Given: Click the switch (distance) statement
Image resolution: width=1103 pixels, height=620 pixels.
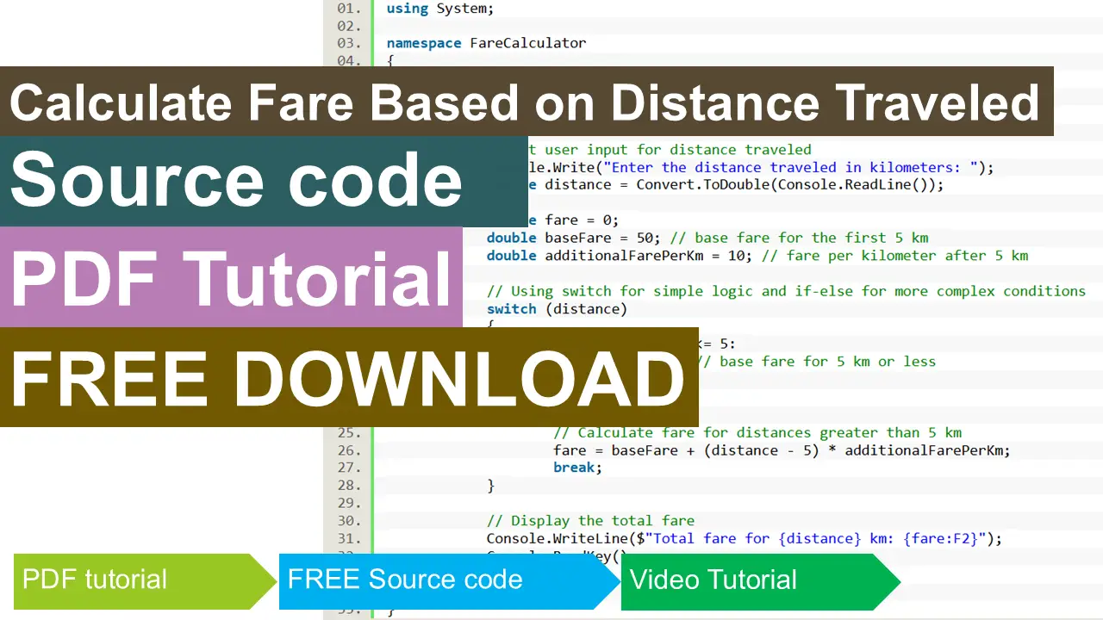Looking at the screenshot, I should (557, 308).
